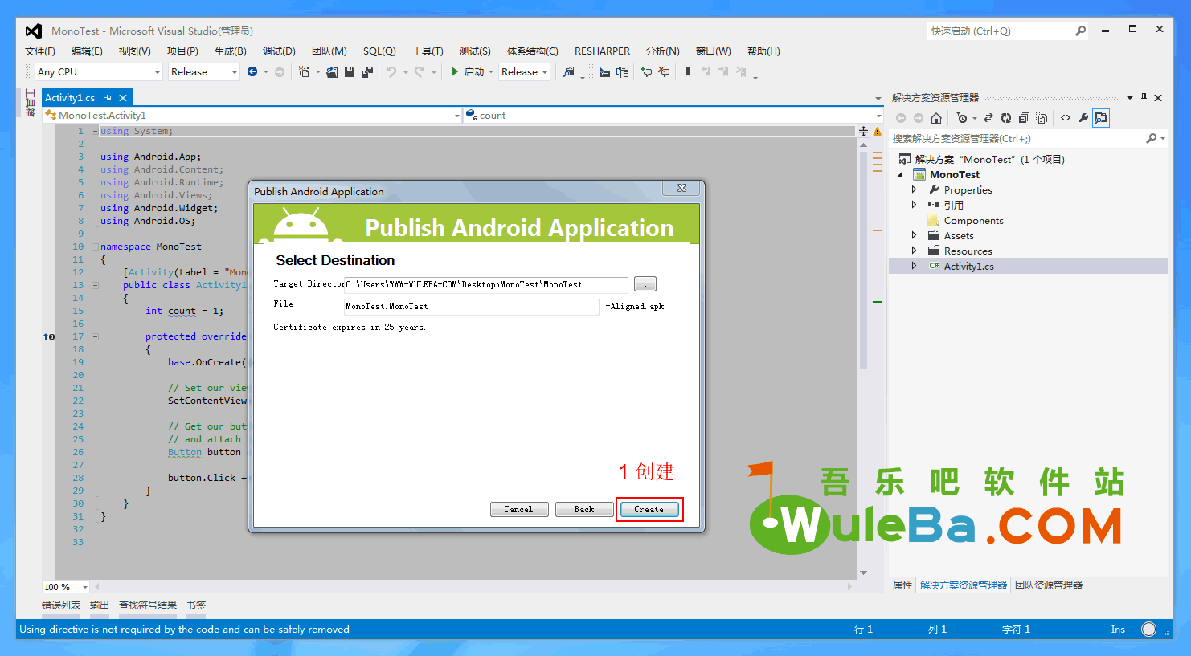This screenshot has height=656, width=1191.
Task: Toggle pin on Activity1.cs tab
Action: [108, 98]
